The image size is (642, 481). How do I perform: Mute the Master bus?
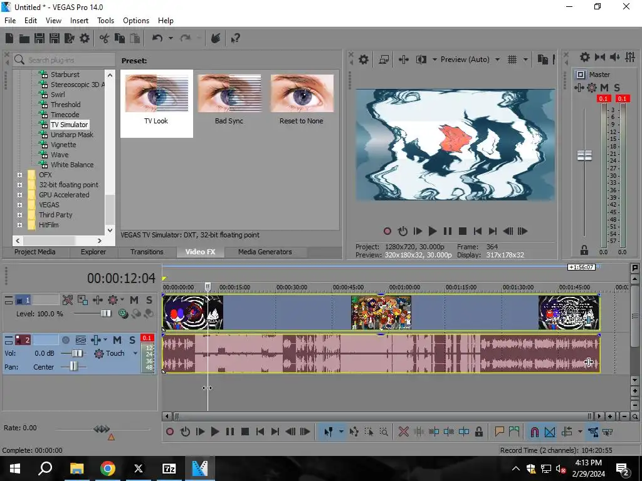click(604, 88)
